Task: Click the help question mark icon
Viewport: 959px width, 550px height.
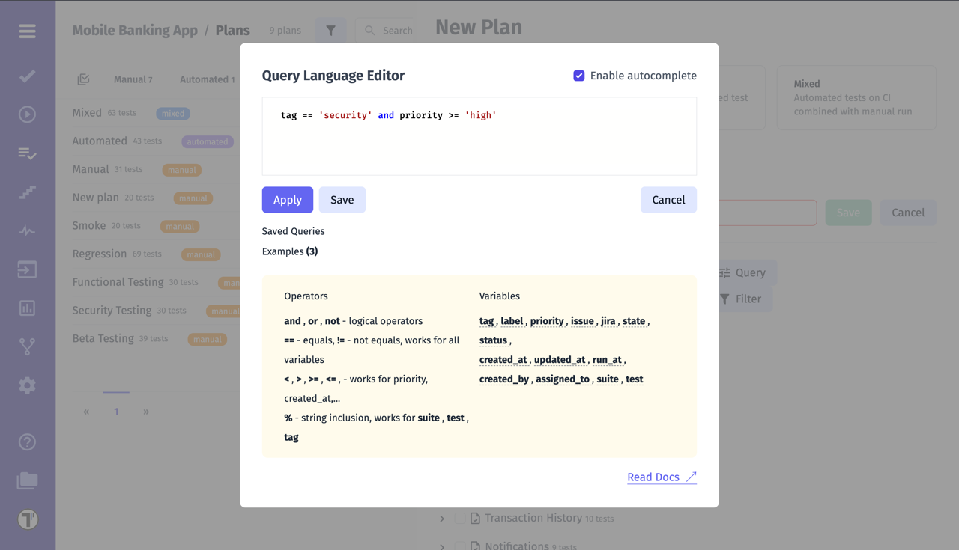Action: 27,441
